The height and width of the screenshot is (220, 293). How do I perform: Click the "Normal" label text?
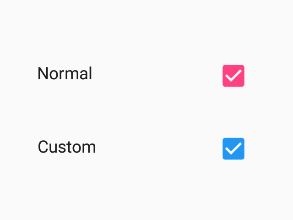65,74
